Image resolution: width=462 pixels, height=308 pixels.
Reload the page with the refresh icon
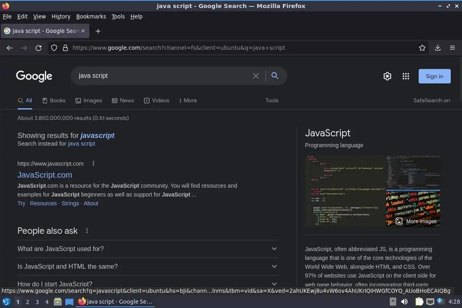38,48
